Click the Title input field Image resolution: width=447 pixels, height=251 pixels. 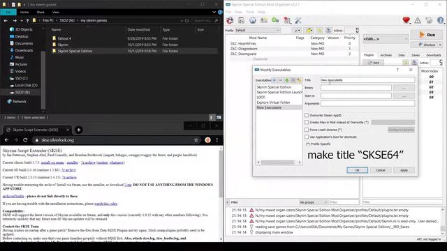coord(367,80)
